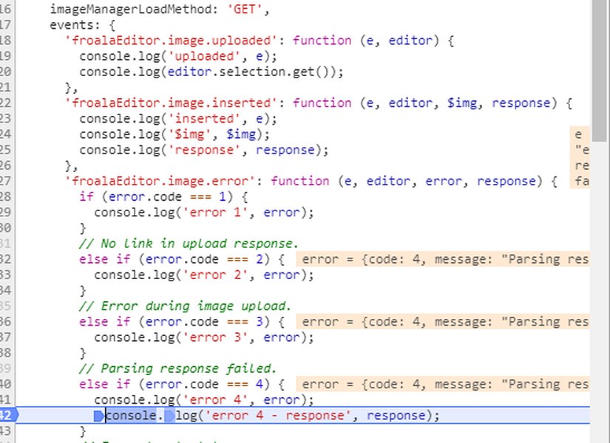Click the '$img' string on line 24
Screen dimensions: 610x443
189,134
